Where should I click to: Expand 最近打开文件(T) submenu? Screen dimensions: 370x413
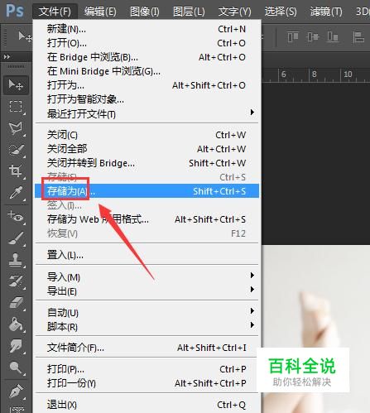[147, 113]
